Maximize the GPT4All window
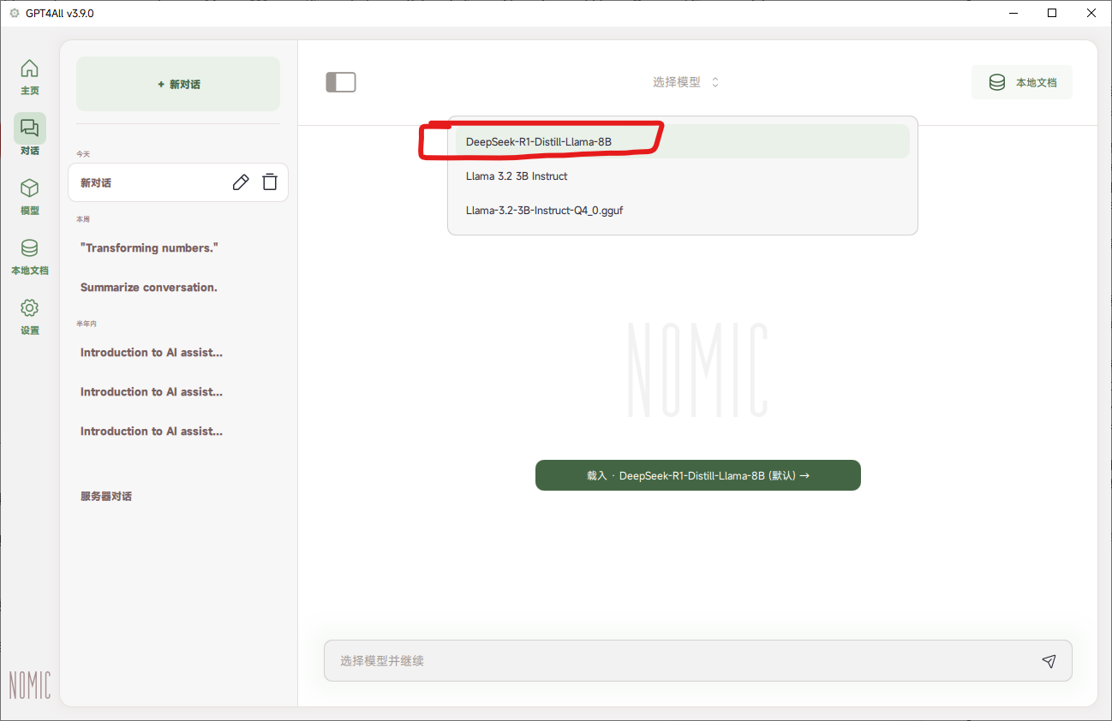1112x721 pixels. pos(1052,13)
